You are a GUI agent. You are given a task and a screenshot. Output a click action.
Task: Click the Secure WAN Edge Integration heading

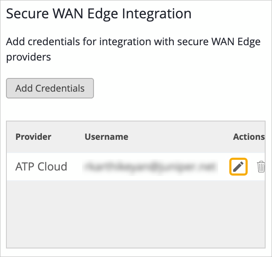click(x=99, y=14)
